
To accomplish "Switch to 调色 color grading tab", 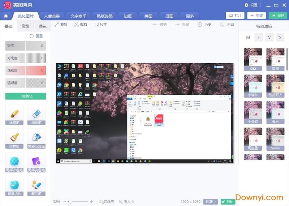I will tap(42, 26).
